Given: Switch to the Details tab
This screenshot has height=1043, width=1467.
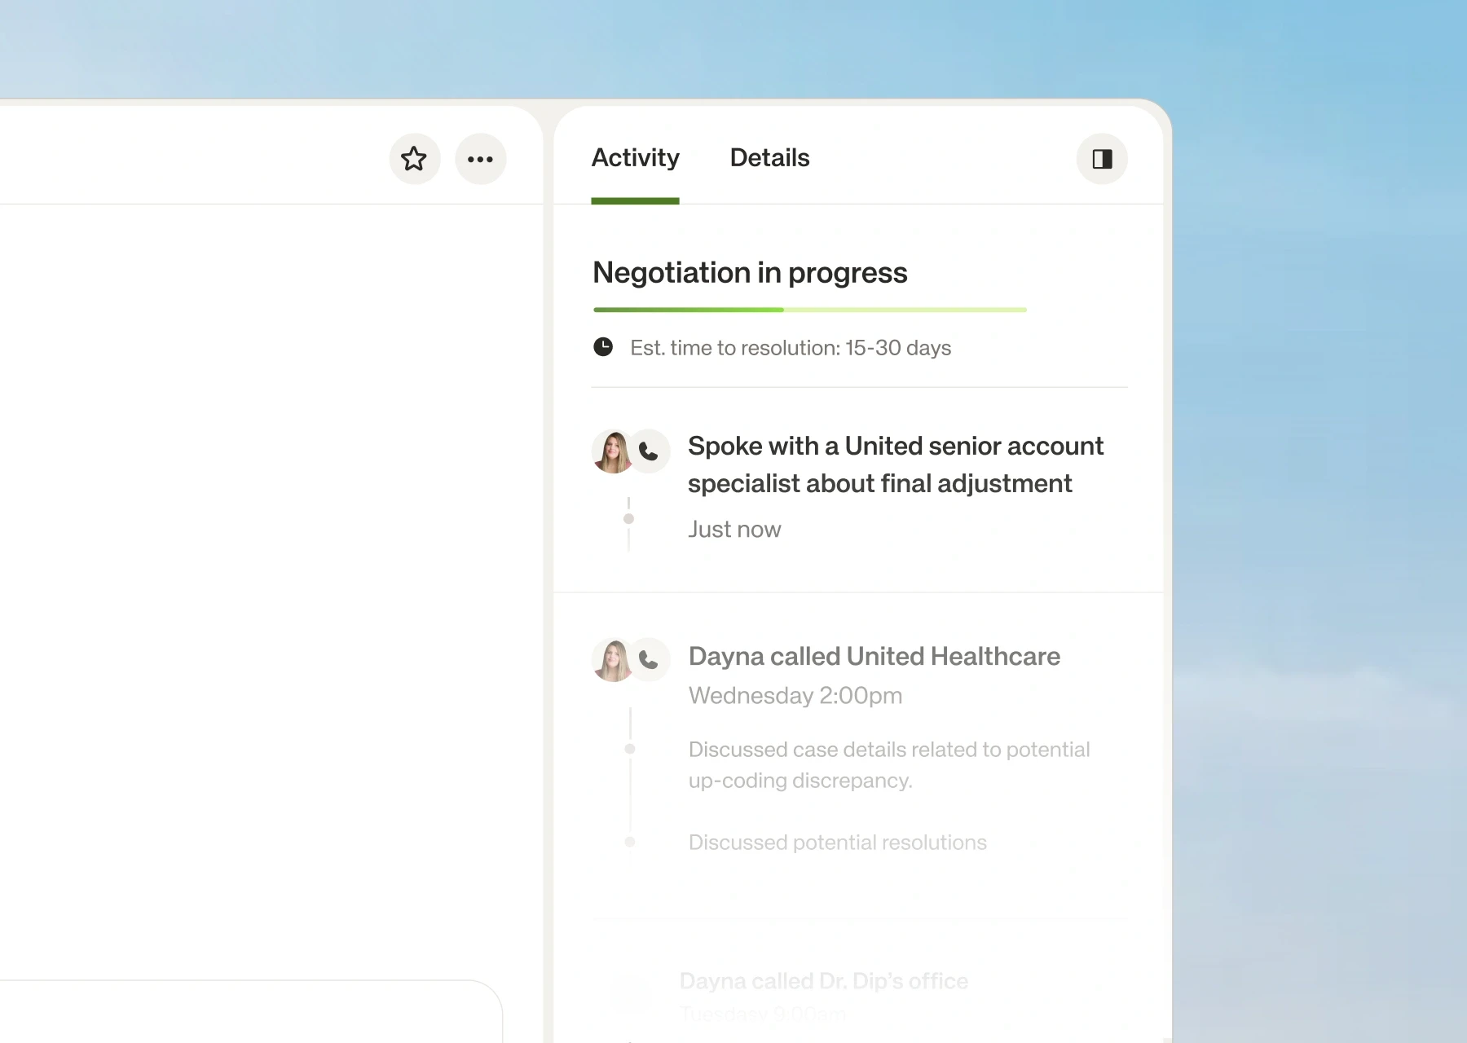Looking at the screenshot, I should pos(769,158).
